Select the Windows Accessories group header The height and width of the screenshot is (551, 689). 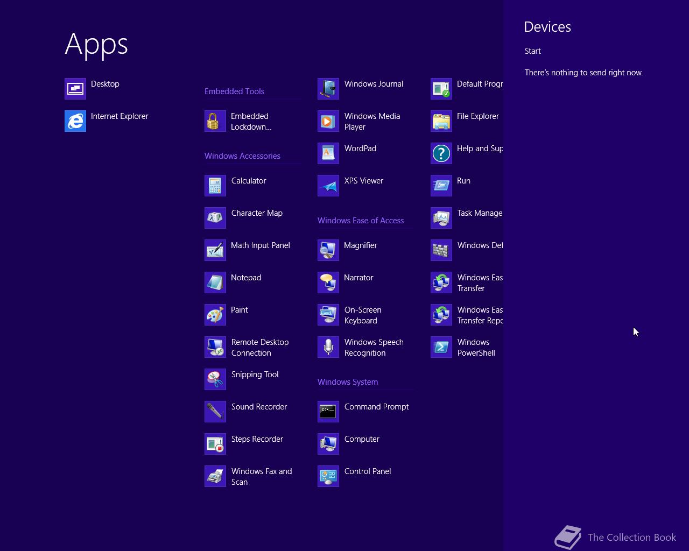(x=242, y=156)
